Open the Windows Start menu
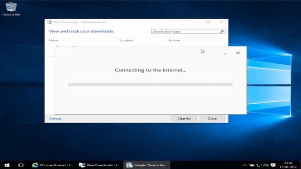This screenshot has width=301, height=169. [7, 165]
